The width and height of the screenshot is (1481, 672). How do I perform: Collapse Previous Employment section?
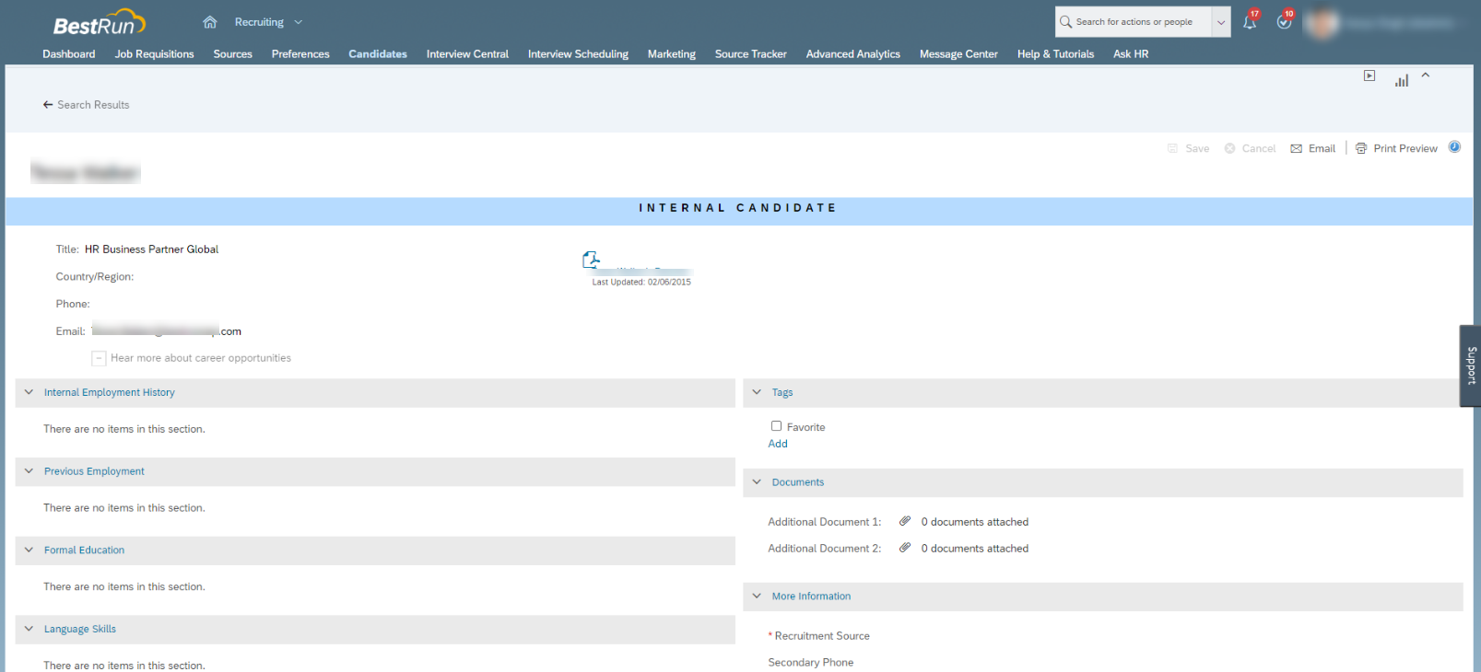click(x=29, y=471)
